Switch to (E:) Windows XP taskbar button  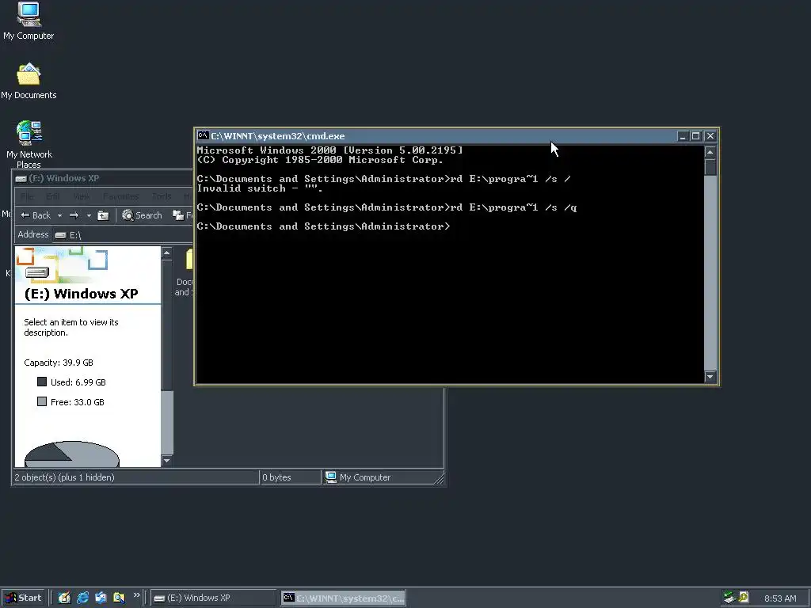point(214,598)
